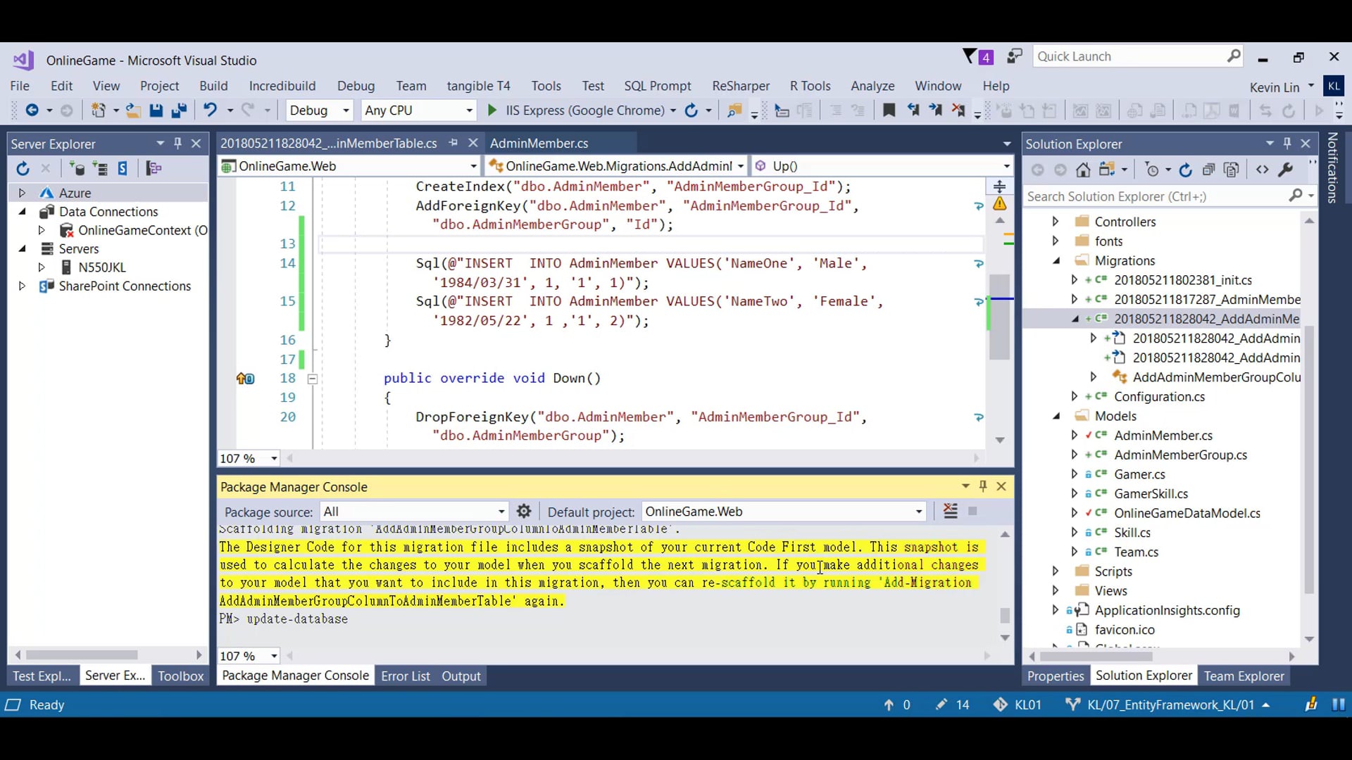
Task: Start debugging with IIS Express (Google Chrome)
Action: coord(492,110)
